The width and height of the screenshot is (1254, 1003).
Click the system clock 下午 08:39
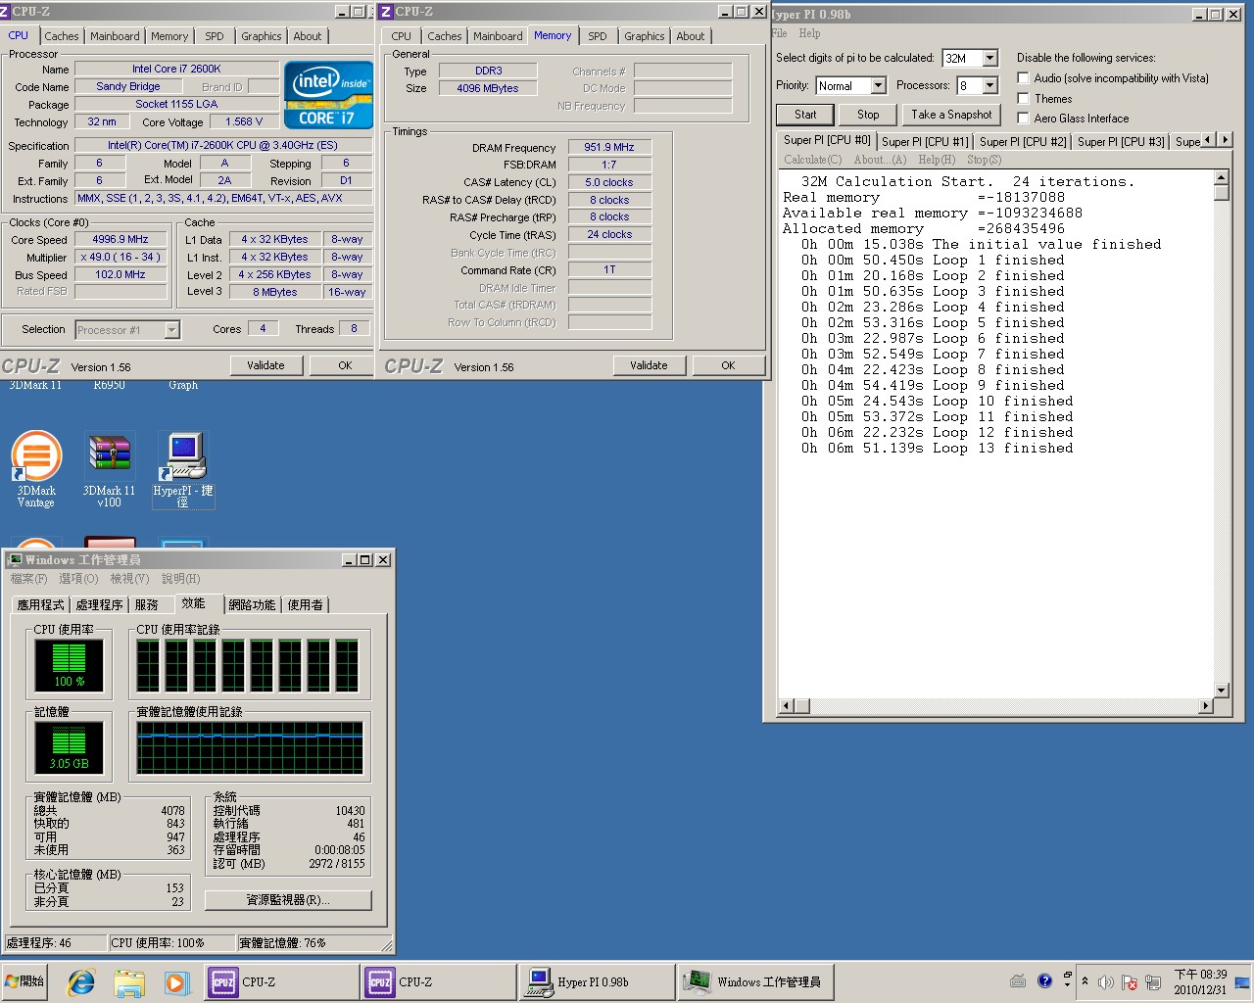1200,975
